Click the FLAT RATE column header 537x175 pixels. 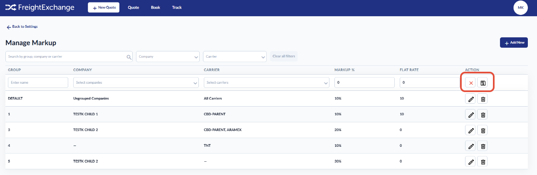click(409, 70)
